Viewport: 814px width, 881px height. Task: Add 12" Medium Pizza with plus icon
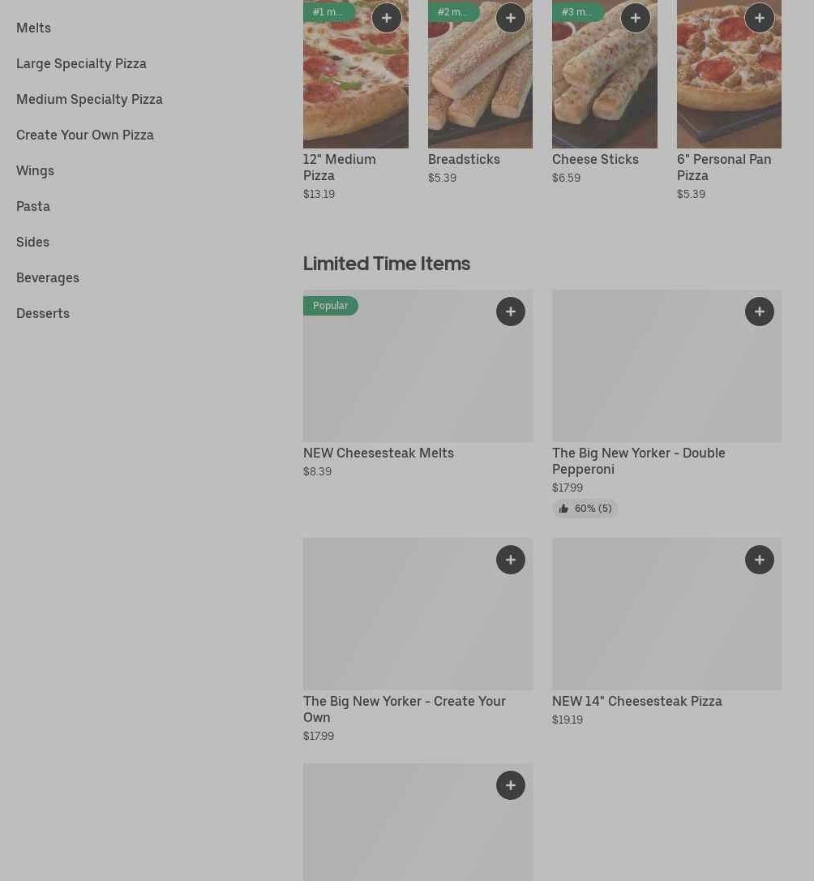point(387,18)
